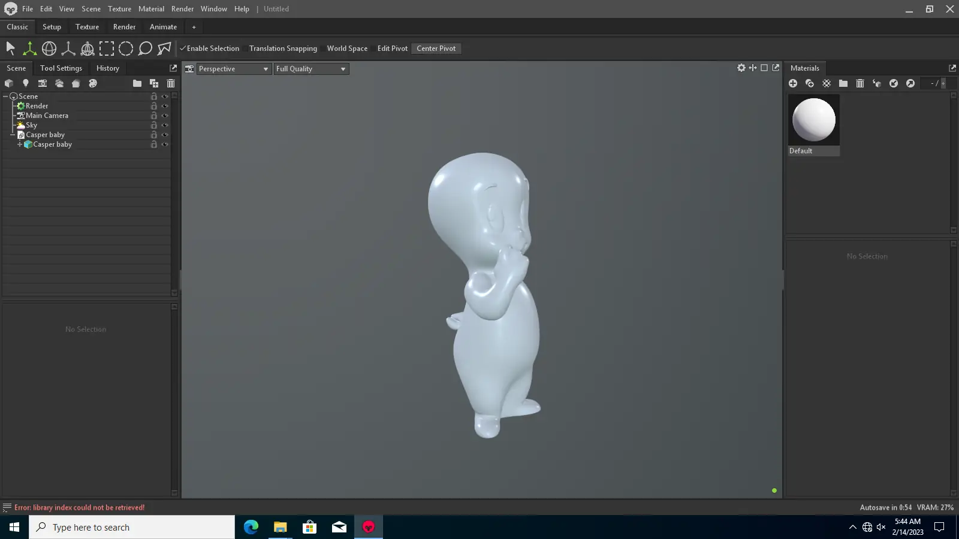
Task: Open the Full Quality dropdown
Action: [311, 69]
